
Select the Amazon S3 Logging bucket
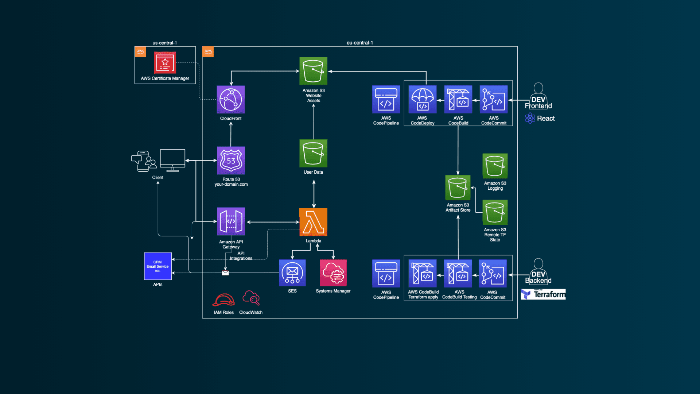pos(495,166)
